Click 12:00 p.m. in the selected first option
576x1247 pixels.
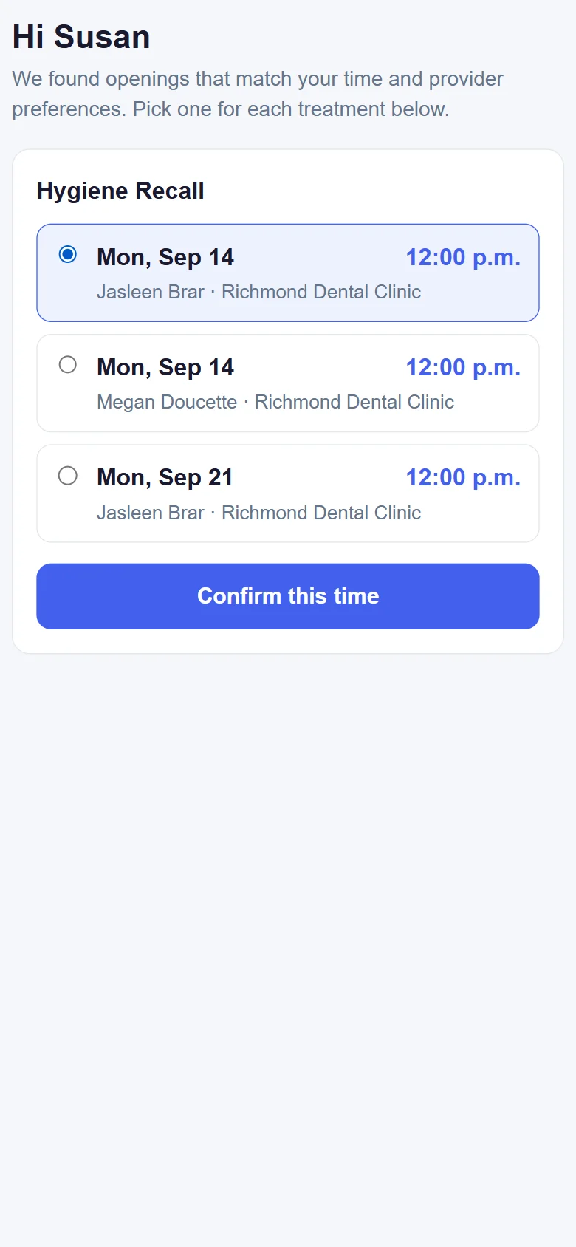click(463, 257)
